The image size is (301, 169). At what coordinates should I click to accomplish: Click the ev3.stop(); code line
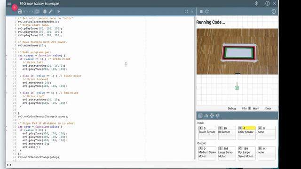pos(31,147)
